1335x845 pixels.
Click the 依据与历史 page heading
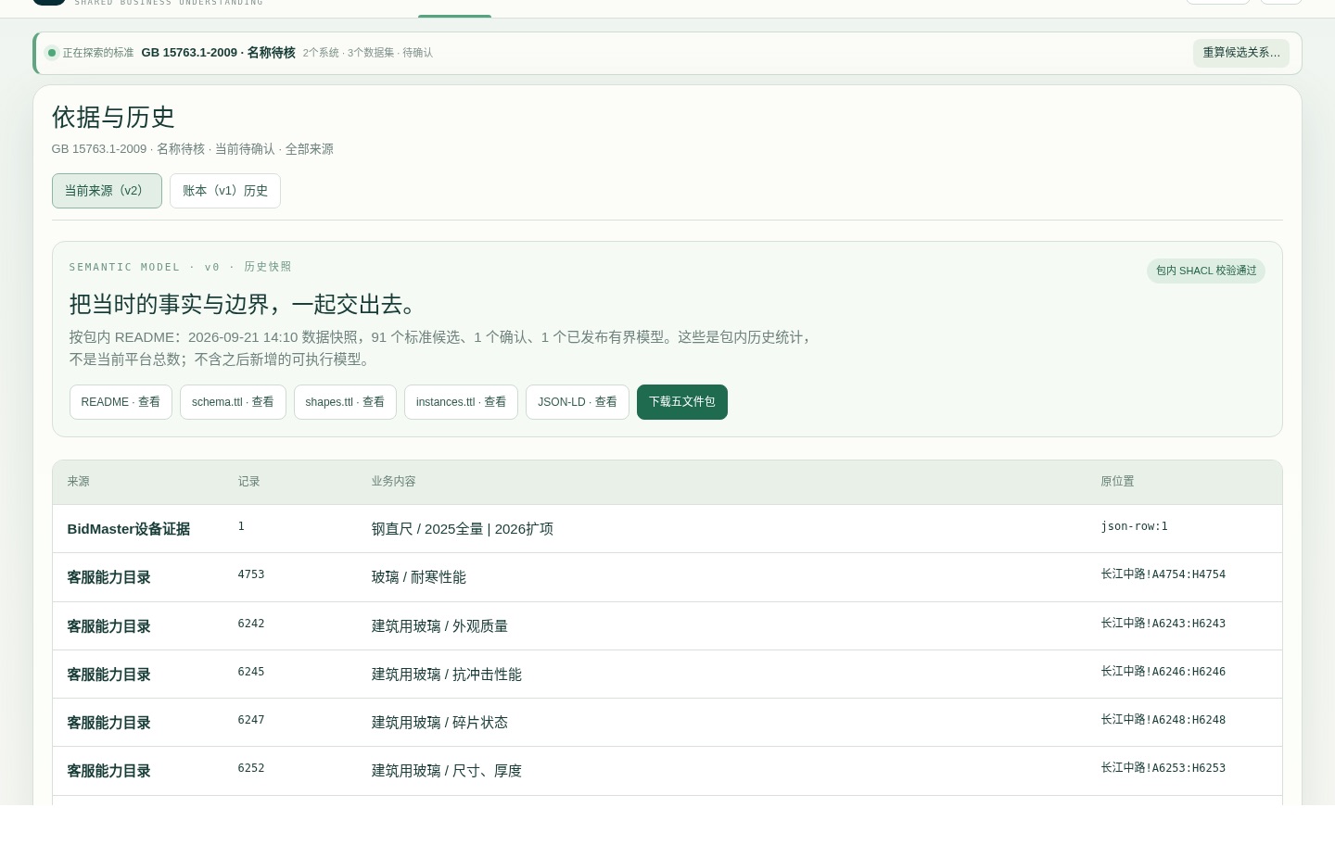coord(113,118)
